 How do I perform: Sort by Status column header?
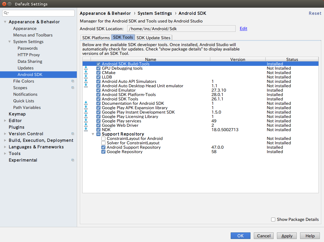pyautogui.click(x=292, y=59)
